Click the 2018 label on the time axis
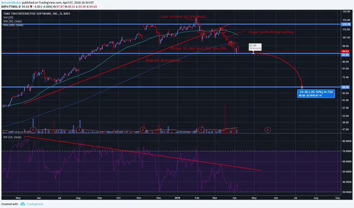Image resolution: width=354 pixels, height=208 pixels. click(x=177, y=198)
